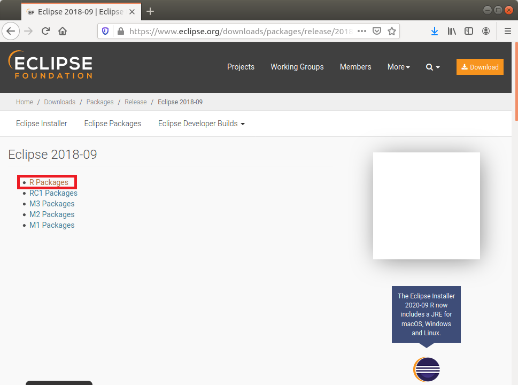Go to Release breadcrumb link
Screen dimensions: 518x385
135,102
